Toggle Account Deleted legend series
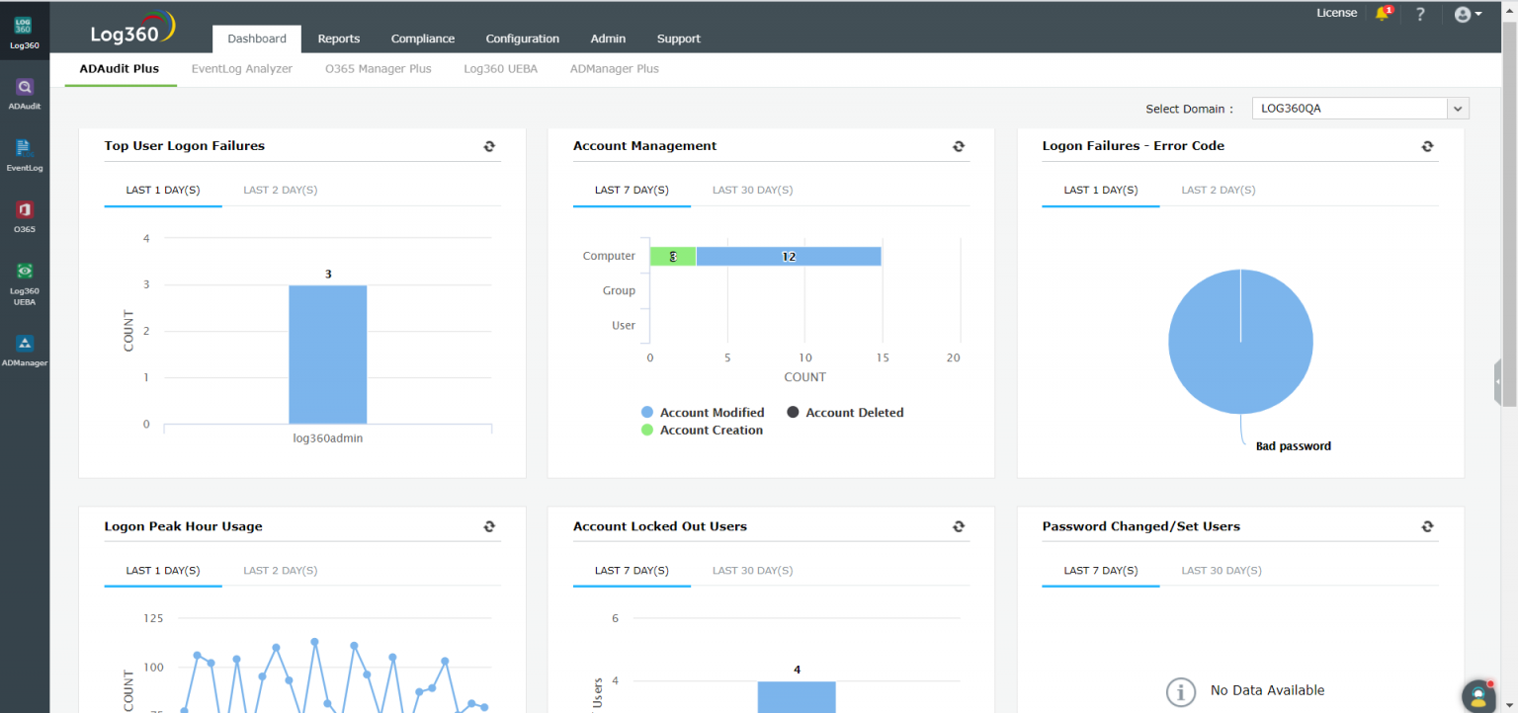The image size is (1518, 713). 845,413
